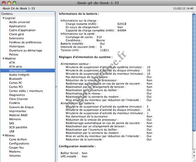This screenshot has height=162, width=196.
Task: Click the Comptage de cycles value 312
Action: [x=99, y=37]
